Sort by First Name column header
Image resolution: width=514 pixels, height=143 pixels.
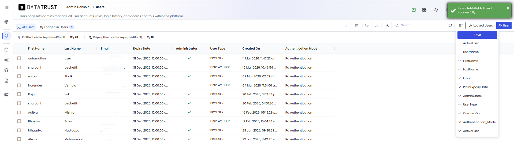click(x=36, y=48)
